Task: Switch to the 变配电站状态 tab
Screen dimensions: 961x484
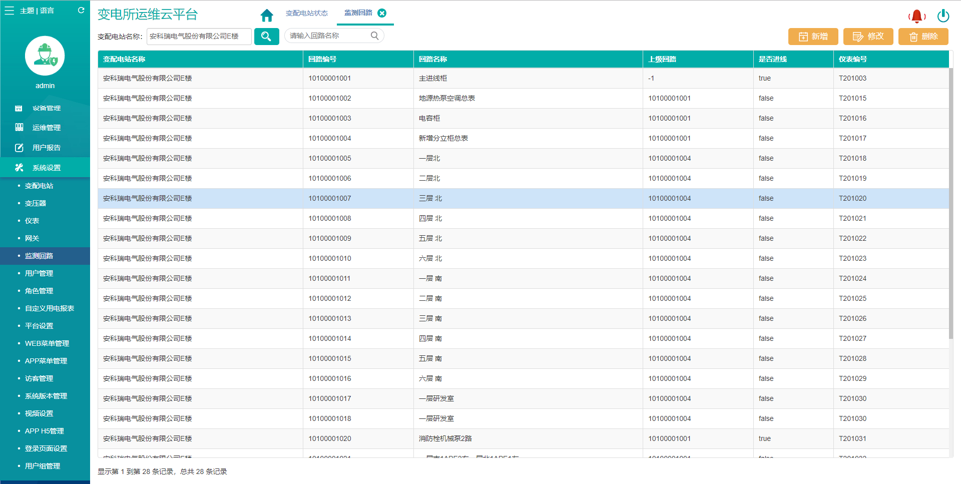Action: coord(307,13)
